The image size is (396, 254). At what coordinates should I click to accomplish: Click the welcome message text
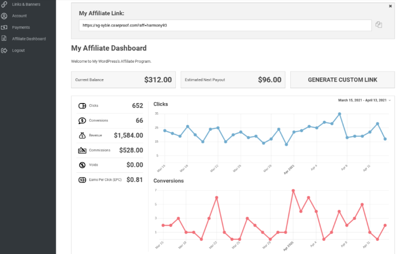click(111, 61)
